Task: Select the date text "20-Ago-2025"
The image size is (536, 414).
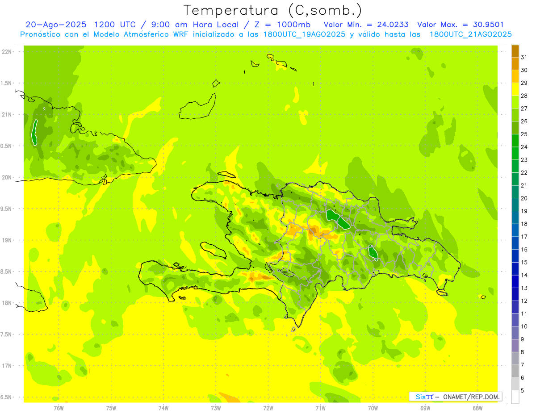Action: [x=56, y=25]
